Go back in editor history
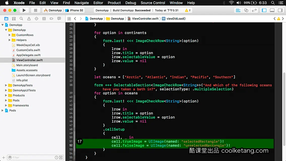 tap(75, 19)
